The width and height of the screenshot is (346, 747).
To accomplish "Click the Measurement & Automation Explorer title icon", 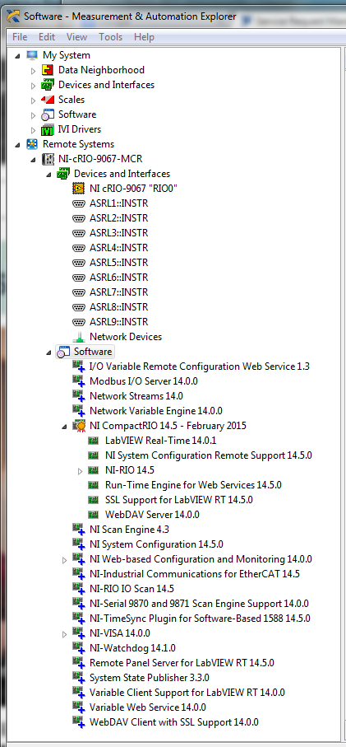I will (15, 16).
